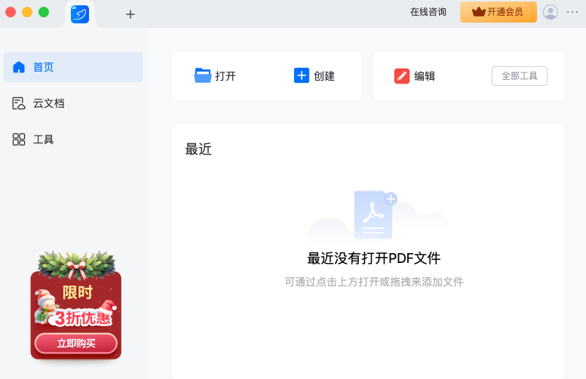Click the 开通会员 membership button
586x379 pixels.
[x=498, y=12]
